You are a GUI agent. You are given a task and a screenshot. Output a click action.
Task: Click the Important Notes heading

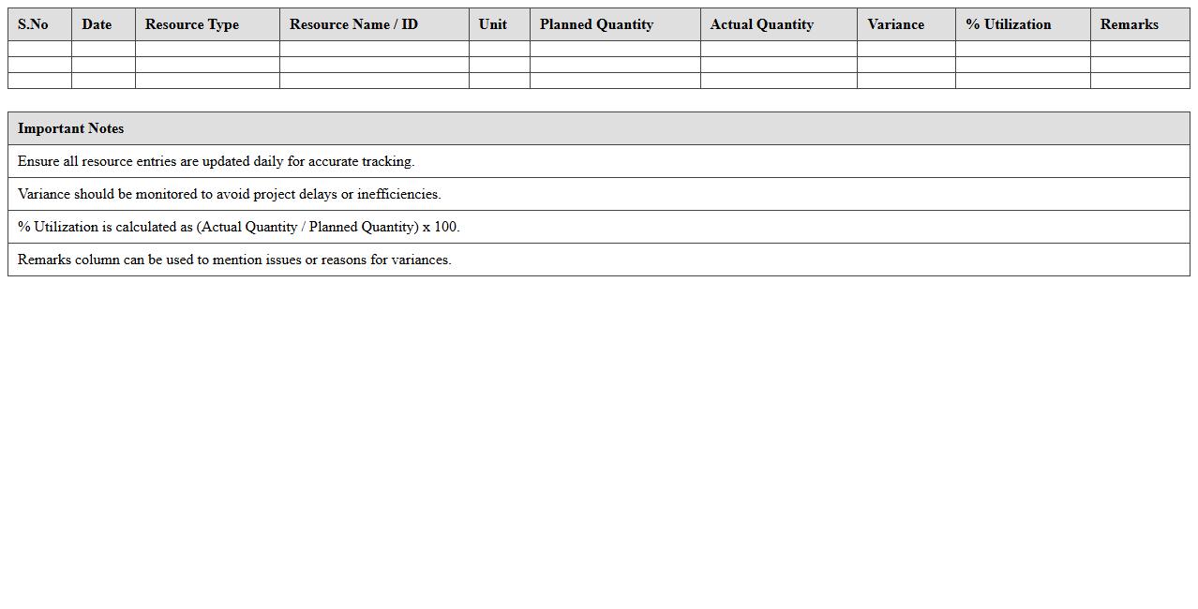(x=71, y=128)
